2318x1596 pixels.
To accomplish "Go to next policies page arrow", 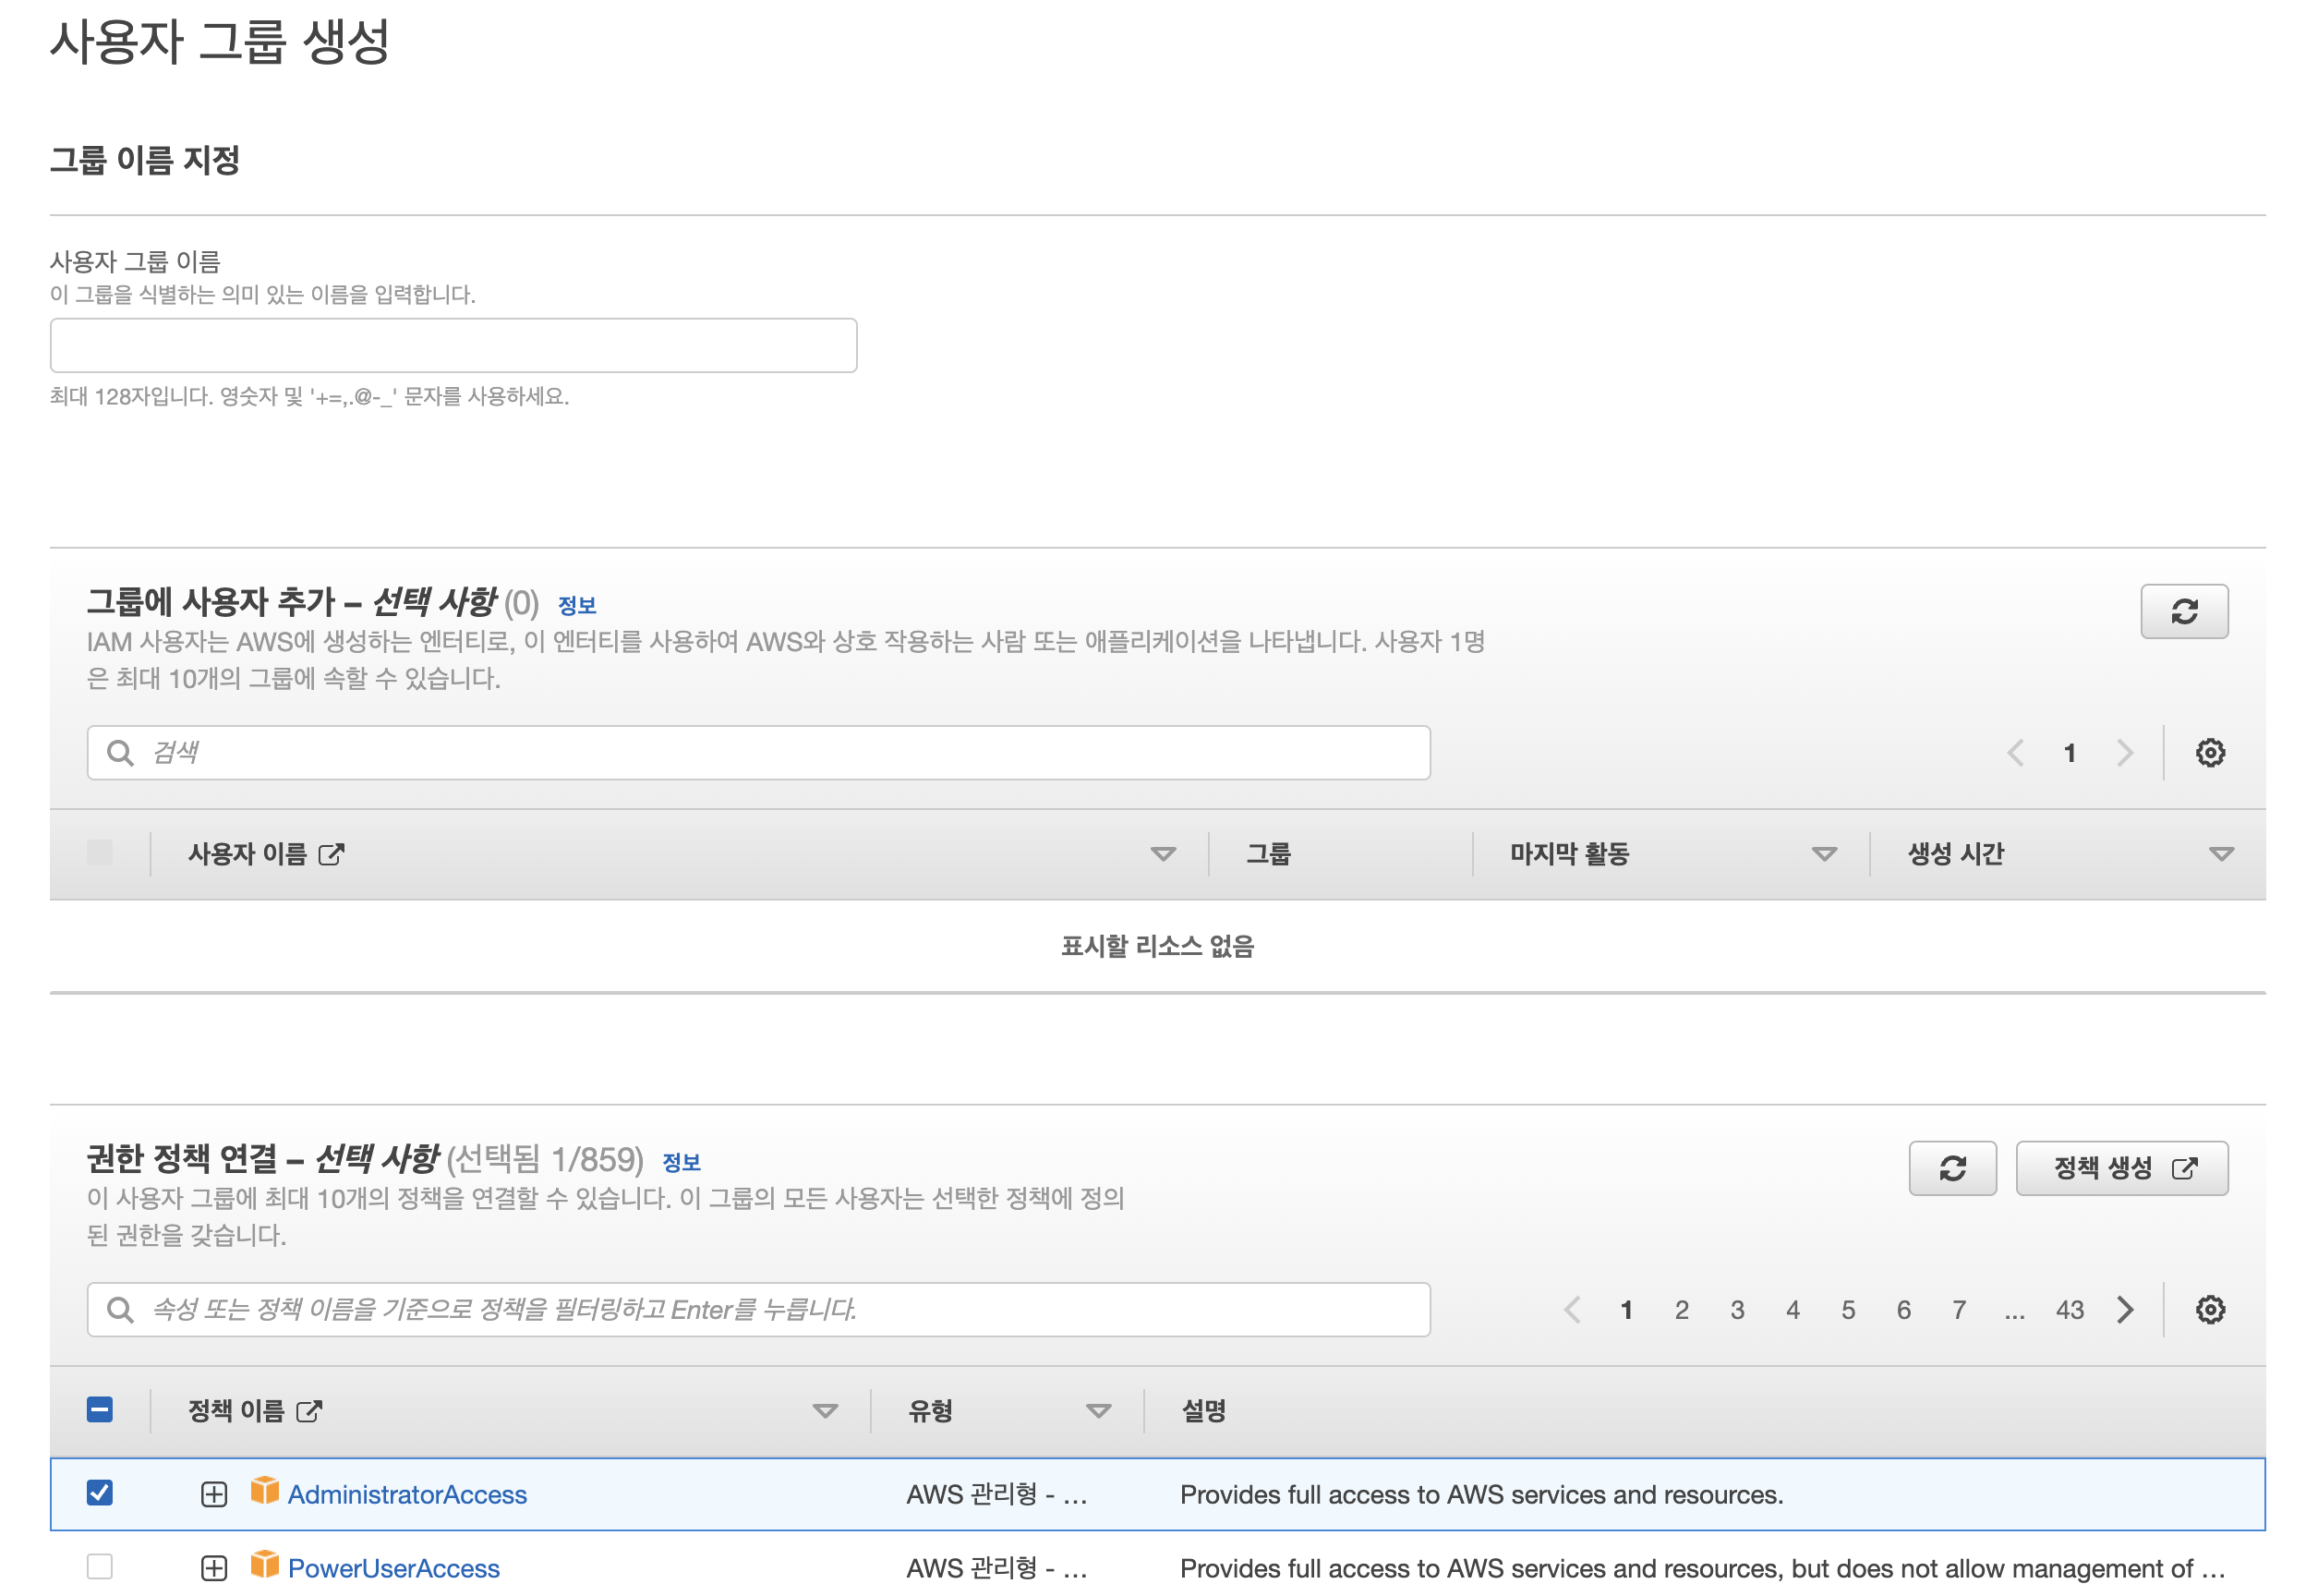I will coord(2125,1309).
